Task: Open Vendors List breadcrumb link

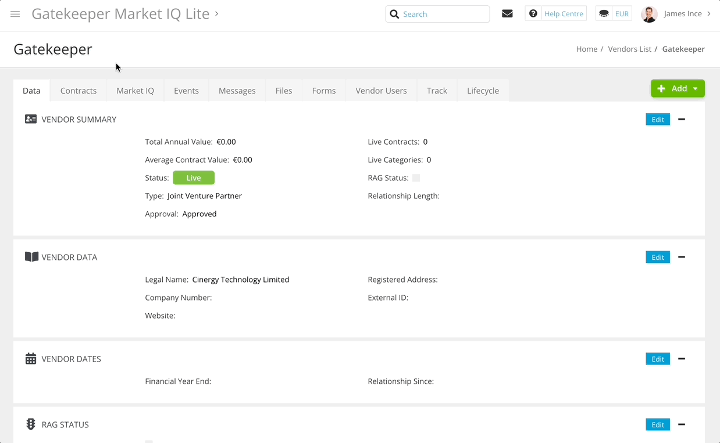Action: coord(629,49)
